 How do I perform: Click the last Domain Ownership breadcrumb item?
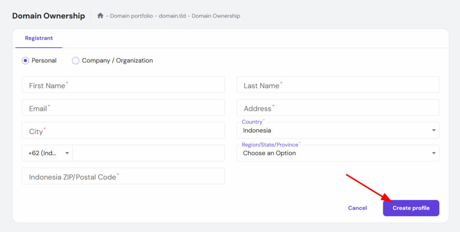point(216,16)
